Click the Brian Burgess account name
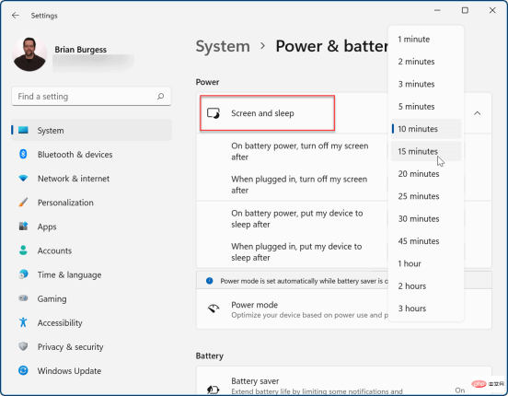The image size is (508, 396). (80, 50)
